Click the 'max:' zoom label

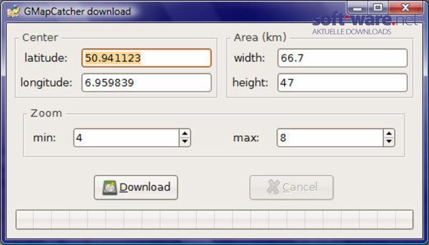[x=246, y=138]
